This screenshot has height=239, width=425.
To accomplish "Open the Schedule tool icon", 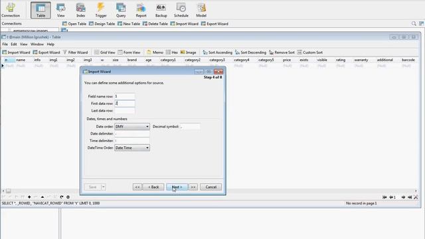I will 181,10.
